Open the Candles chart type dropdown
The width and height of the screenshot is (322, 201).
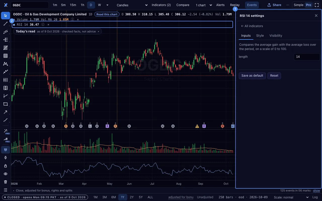(x=132, y=5)
